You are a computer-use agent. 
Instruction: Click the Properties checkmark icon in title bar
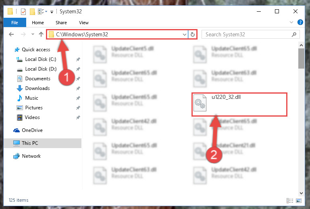click(23, 12)
